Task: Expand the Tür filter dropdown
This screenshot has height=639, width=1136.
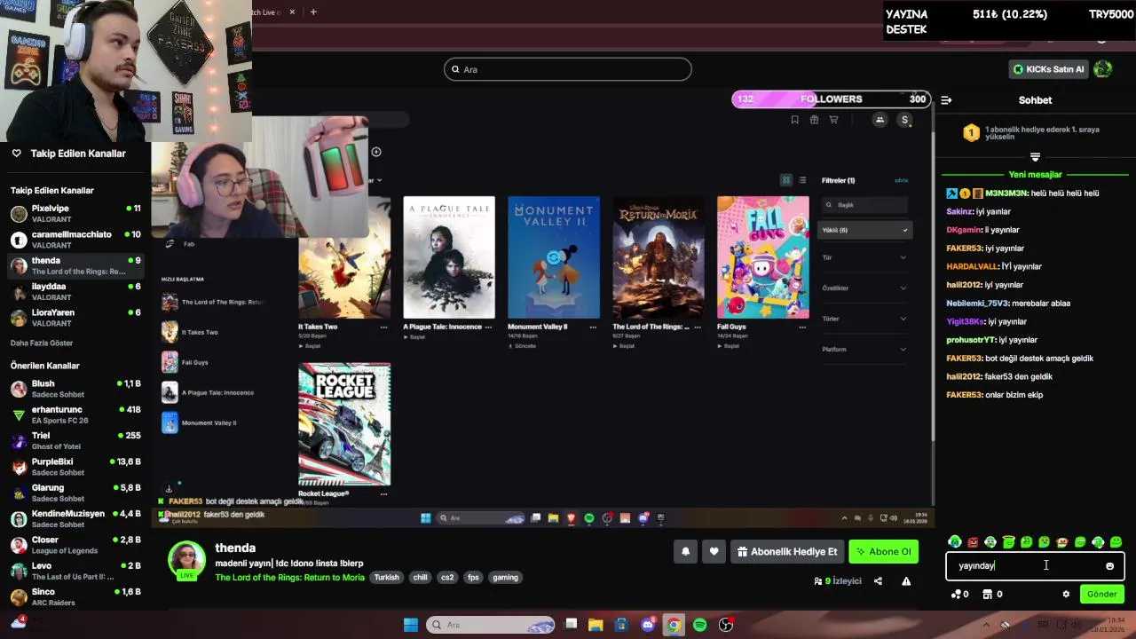Action: (864, 257)
